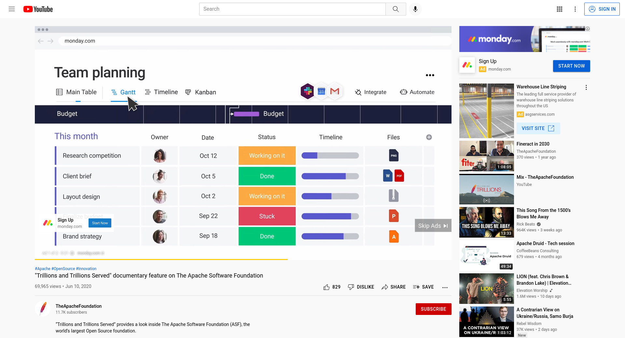Click Automate in the ad video

pyautogui.click(x=417, y=92)
